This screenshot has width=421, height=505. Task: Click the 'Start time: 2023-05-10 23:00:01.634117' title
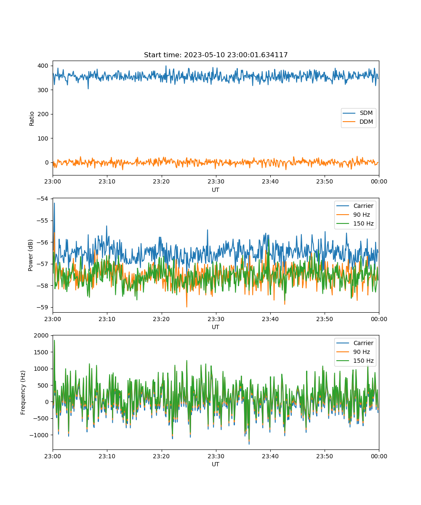216,55
